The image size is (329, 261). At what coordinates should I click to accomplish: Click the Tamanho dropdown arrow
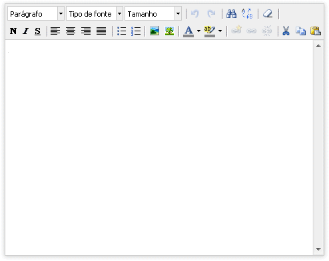click(178, 14)
